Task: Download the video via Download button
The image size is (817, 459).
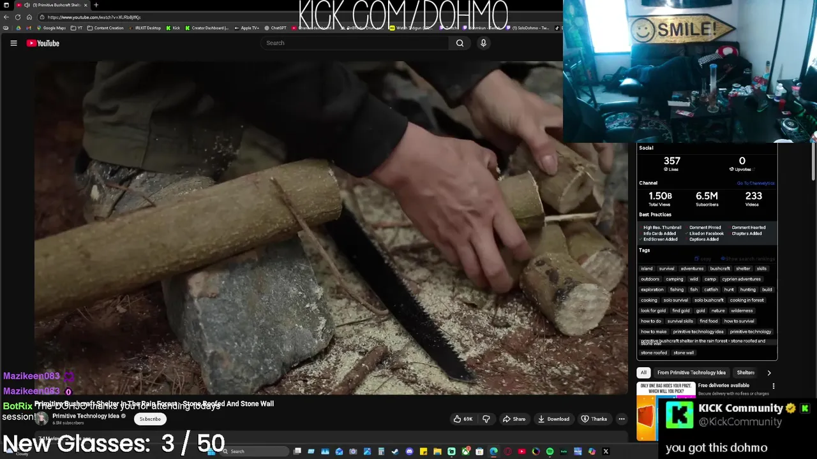Action: pos(553,419)
